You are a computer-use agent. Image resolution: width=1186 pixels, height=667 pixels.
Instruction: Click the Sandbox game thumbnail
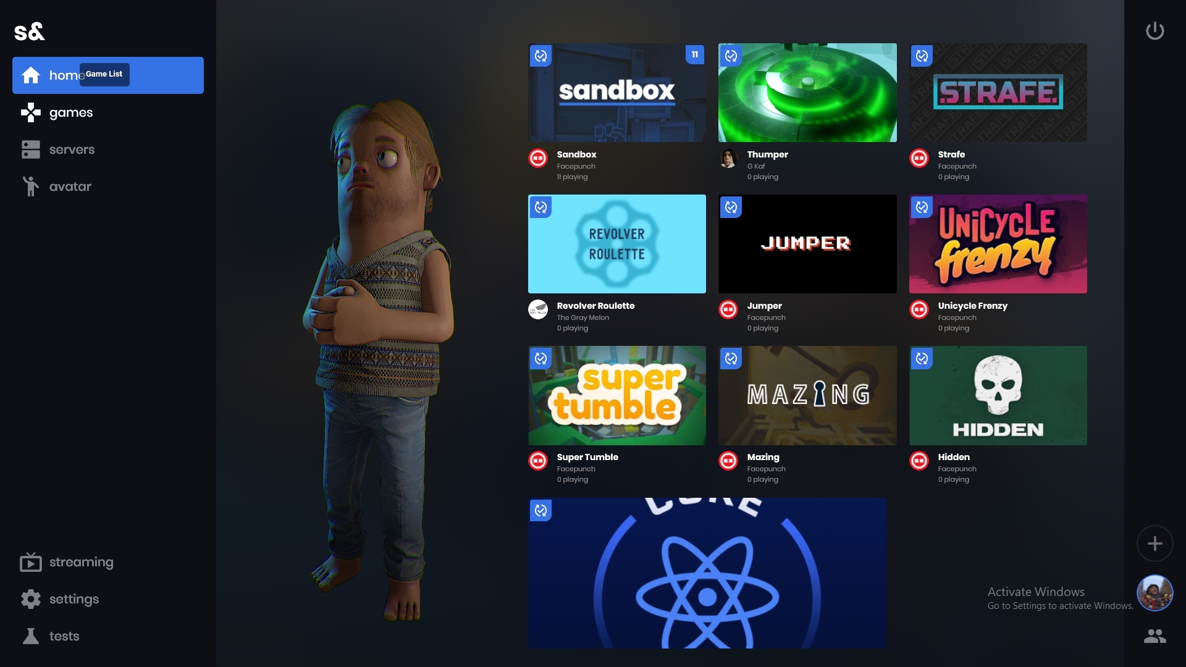[616, 92]
